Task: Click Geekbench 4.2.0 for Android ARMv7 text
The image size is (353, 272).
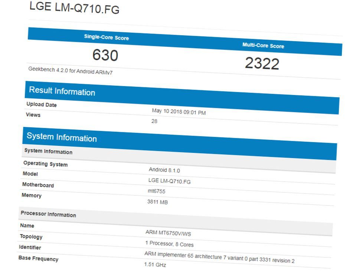Action: click(71, 71)
